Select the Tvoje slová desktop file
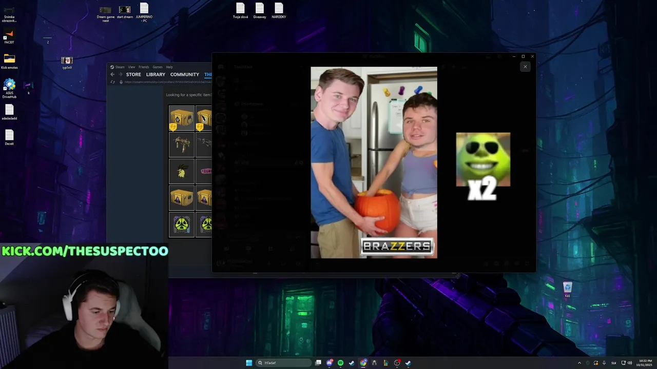657x369 pixels. [240, 11]
